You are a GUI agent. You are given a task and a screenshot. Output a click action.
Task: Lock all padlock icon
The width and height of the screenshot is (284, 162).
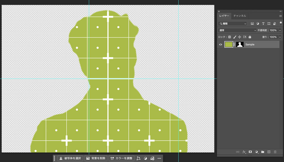tap(250, 37)
